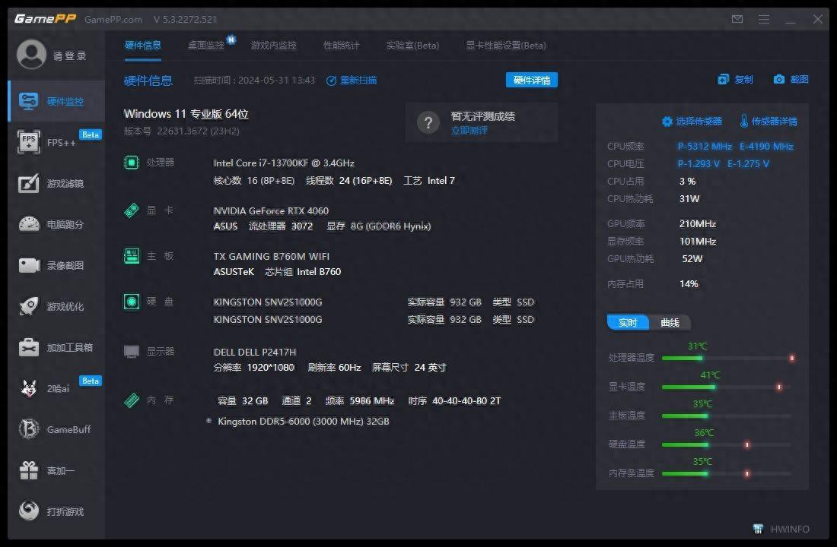
Task: Open 录像截图 recording camera icon
Action: coord(30,265)
